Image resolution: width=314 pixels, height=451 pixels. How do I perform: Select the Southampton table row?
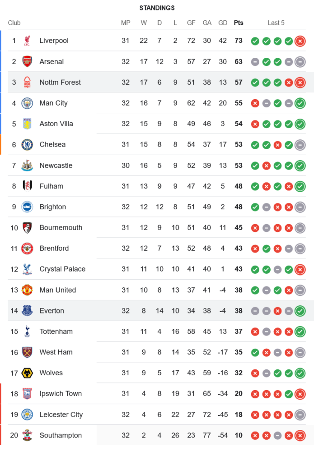pos(158,435)
